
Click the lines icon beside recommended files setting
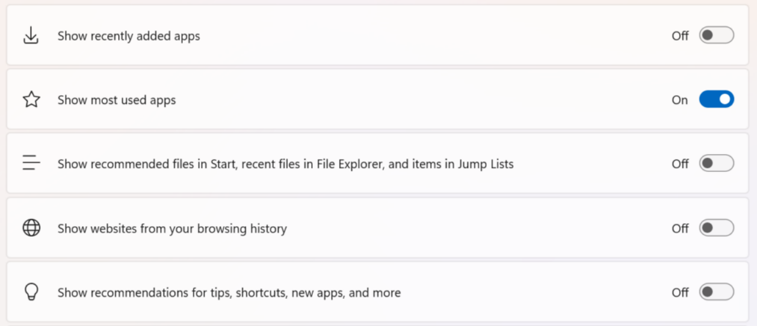pos(31,163)
